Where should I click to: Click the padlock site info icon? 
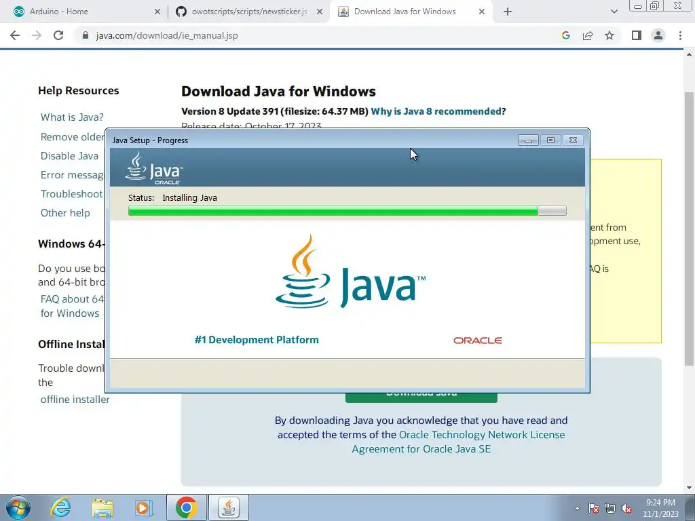[86, 35]
